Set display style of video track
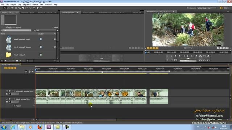The width and height of the screenshot is (232, 130). tap(7, 94)
